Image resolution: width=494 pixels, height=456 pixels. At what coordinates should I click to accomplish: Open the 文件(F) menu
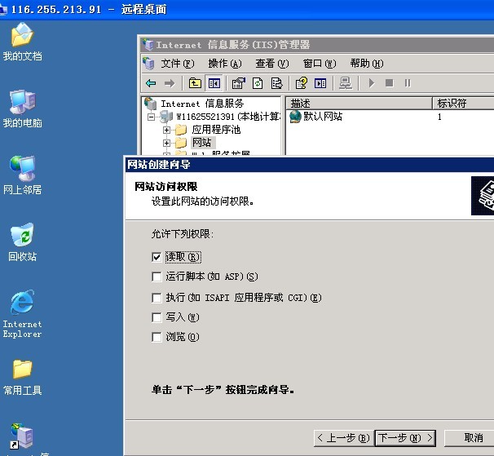pyautogui.click(x=177, y=64)
